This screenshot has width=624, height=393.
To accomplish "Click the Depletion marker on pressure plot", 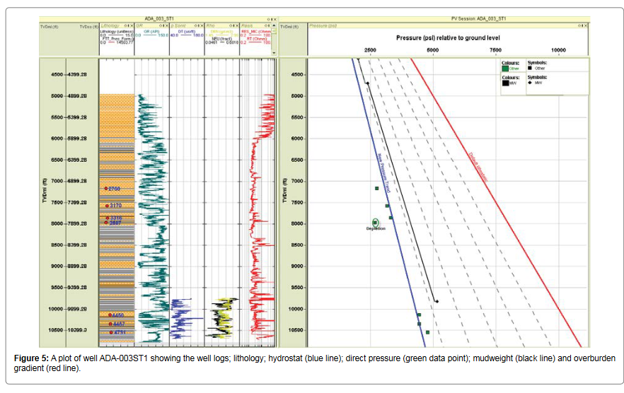I will tap(376, 223).
